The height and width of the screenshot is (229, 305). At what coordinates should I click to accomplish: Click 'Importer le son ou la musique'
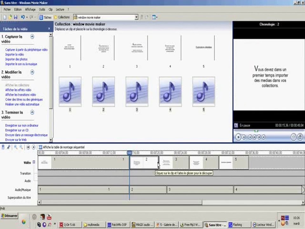21,64
